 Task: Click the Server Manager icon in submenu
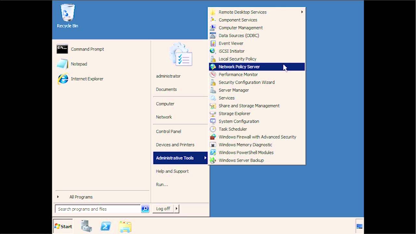pos(213,90)
